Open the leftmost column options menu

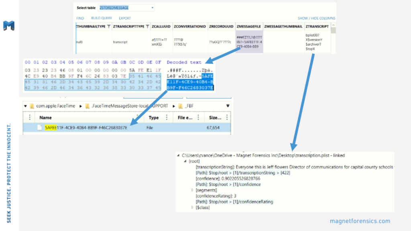(x=30, y=118)
